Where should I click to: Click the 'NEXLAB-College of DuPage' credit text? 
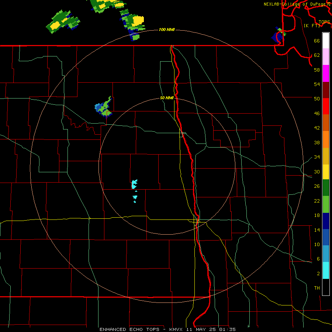click(x=294, y=4)
